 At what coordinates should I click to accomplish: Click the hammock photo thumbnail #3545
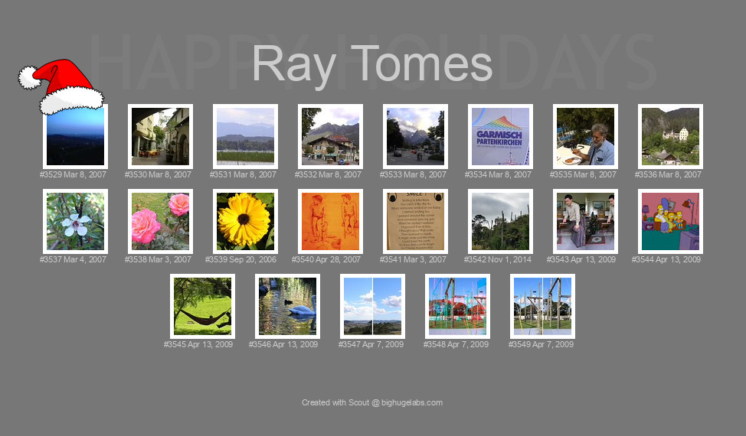(202, 306)
